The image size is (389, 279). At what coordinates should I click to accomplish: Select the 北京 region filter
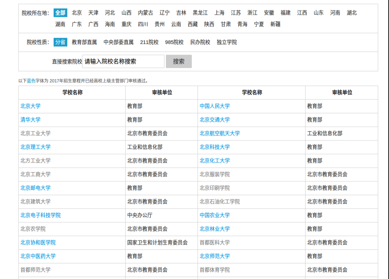click(x=77, y=13)
